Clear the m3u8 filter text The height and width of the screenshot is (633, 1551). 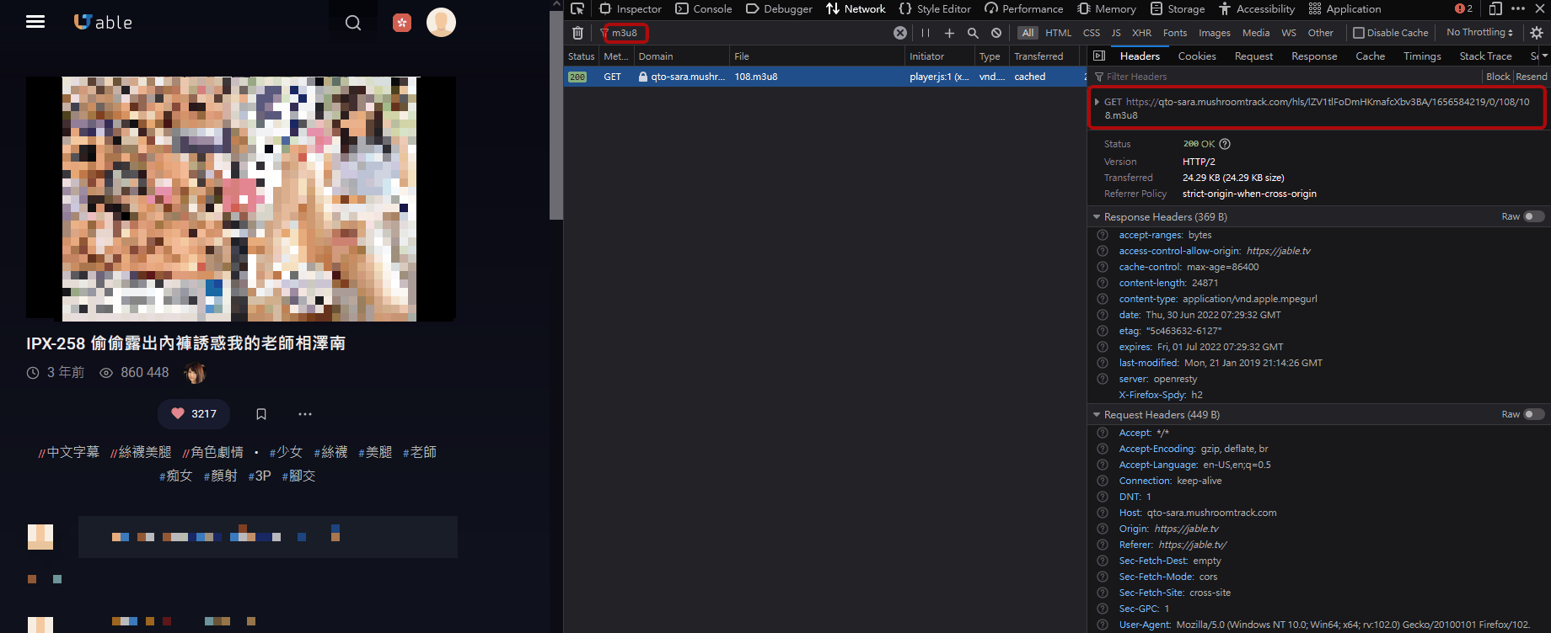point(900,33)
